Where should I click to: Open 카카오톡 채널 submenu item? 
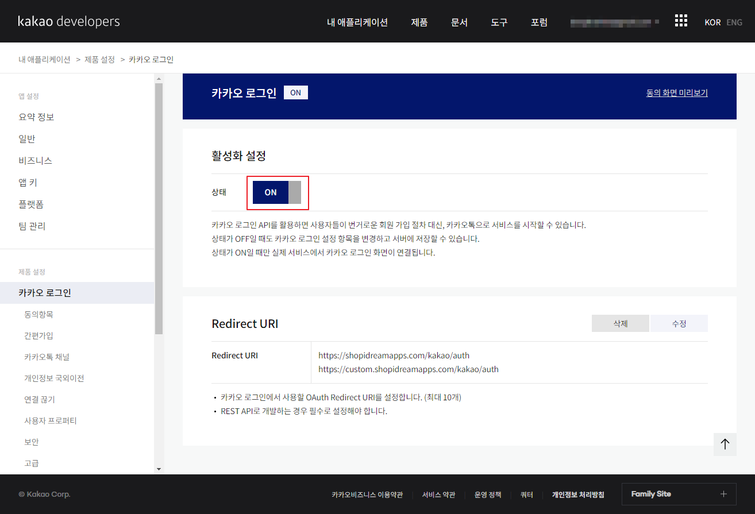(x=47, y=357)
